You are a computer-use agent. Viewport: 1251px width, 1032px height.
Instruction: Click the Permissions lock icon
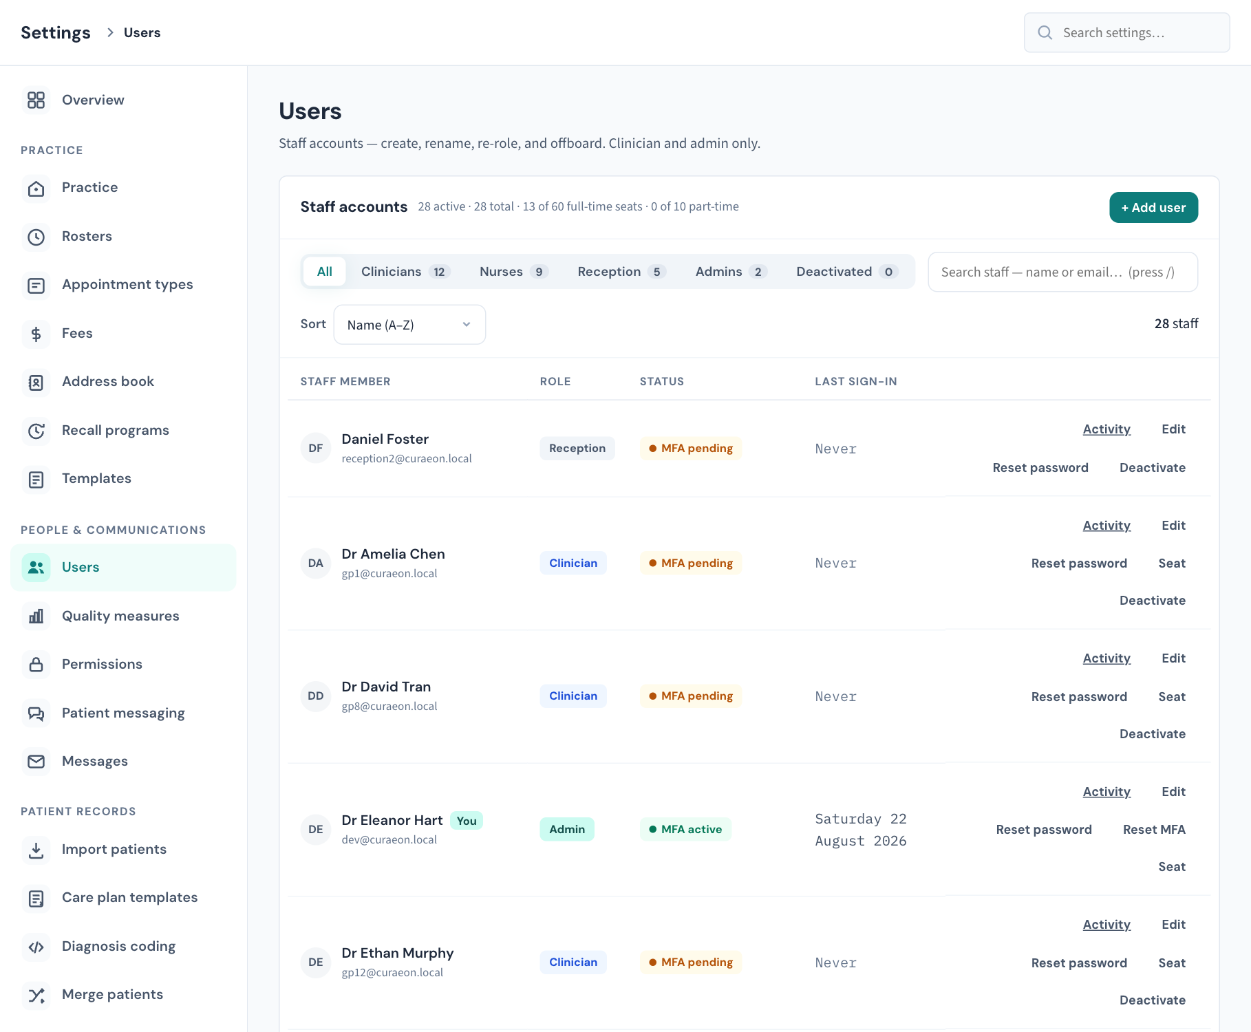point(36,665)
